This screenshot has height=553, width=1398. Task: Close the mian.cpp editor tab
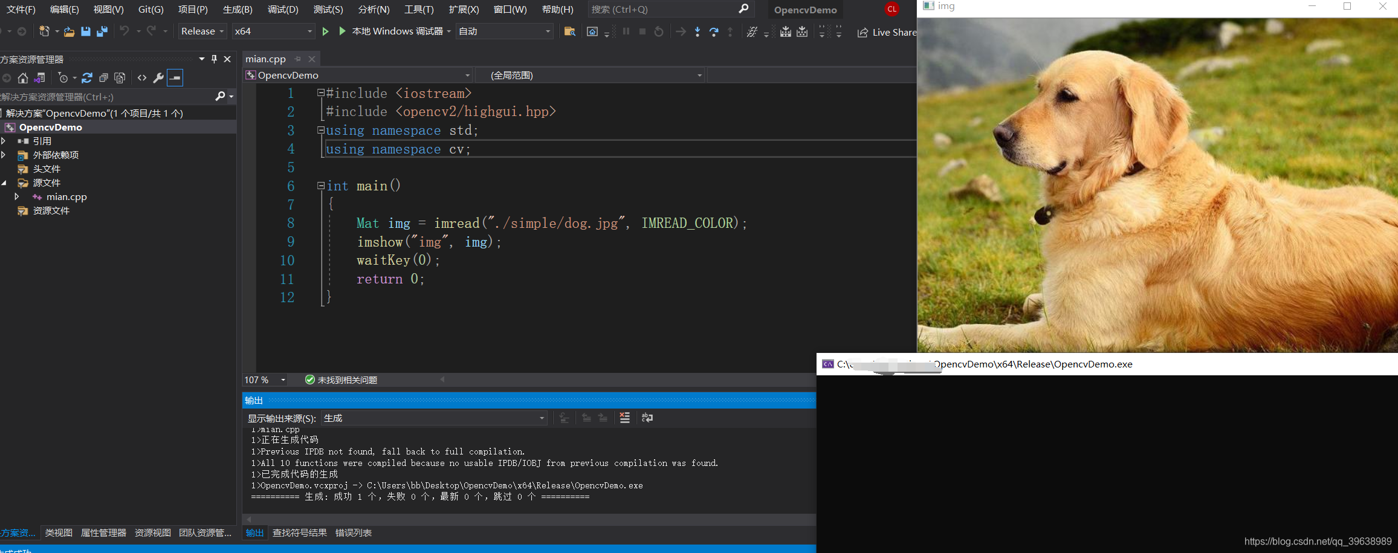click(x=312, y=59)
